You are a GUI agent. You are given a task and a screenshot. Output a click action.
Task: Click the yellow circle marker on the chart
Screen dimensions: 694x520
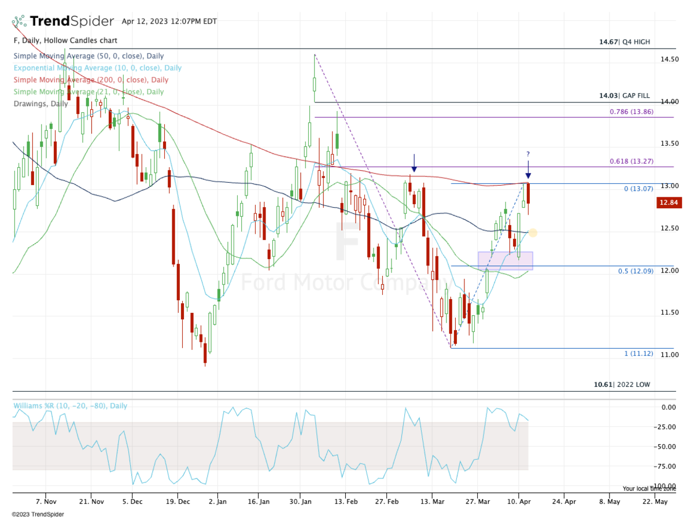pos(533,233)
